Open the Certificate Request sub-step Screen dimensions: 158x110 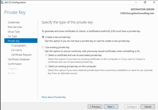[x=21, y=55]
